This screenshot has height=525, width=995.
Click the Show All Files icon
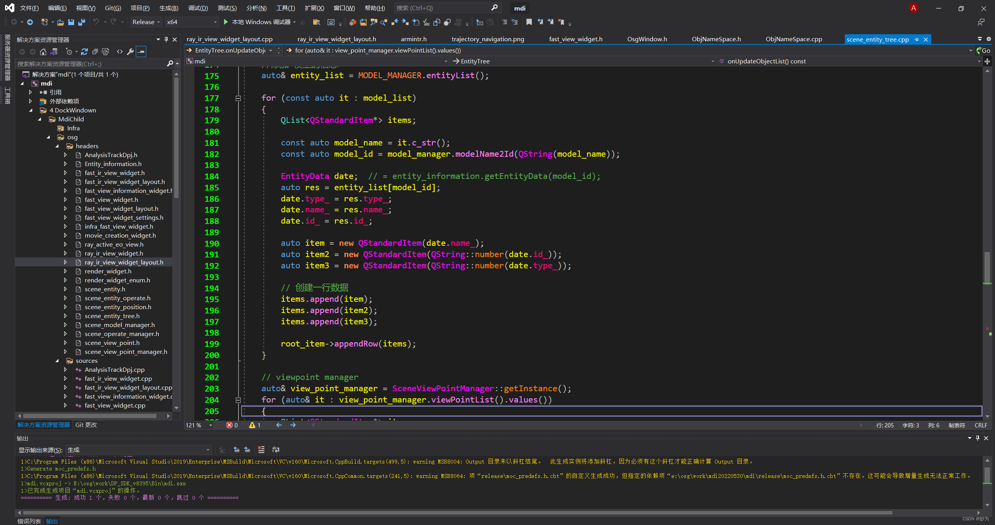[x=105, y=51]
